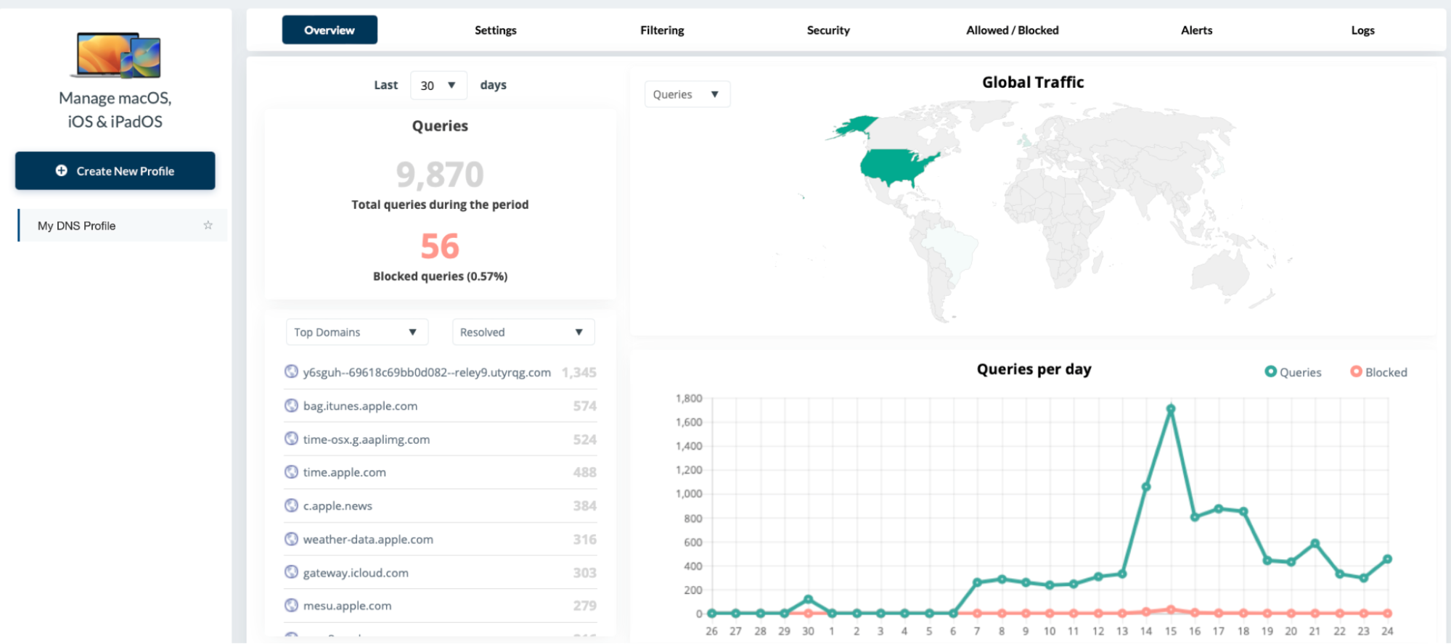This screenshot has height=644, width=1451.
Task: Click the plus icon in Create New Profile
Action: [62, 170]
